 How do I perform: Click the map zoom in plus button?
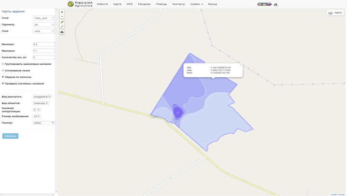click(x=62, y=12)
